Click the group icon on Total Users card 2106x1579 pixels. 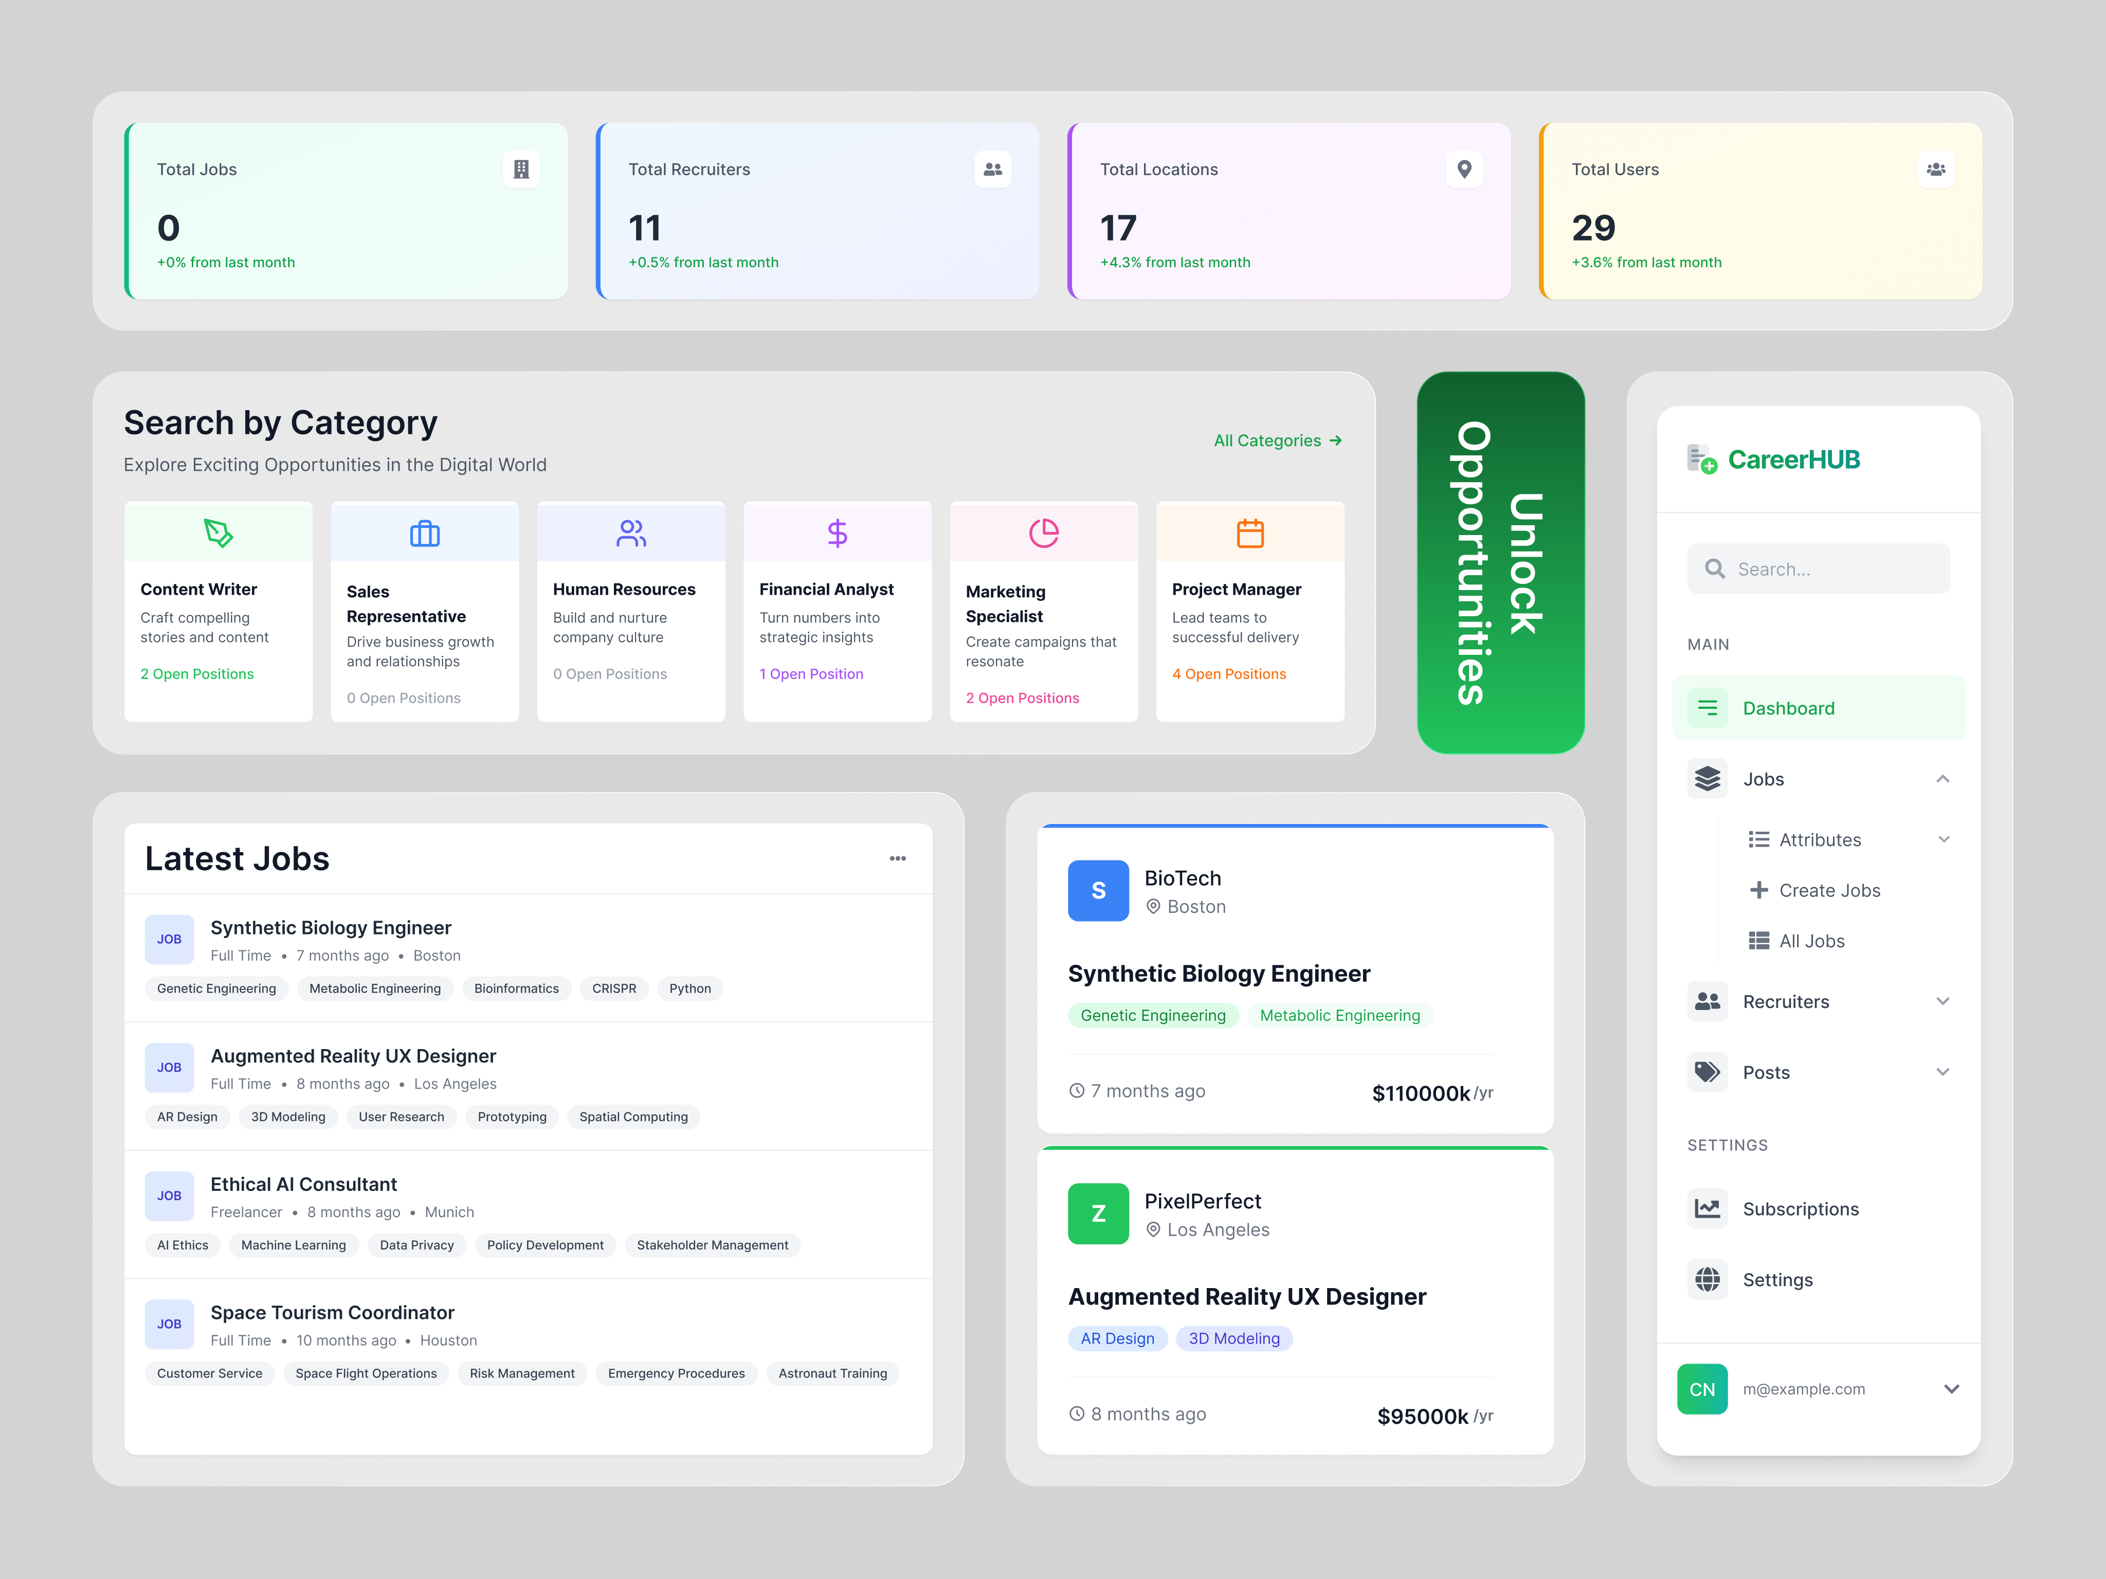[x=1936, y=170]
